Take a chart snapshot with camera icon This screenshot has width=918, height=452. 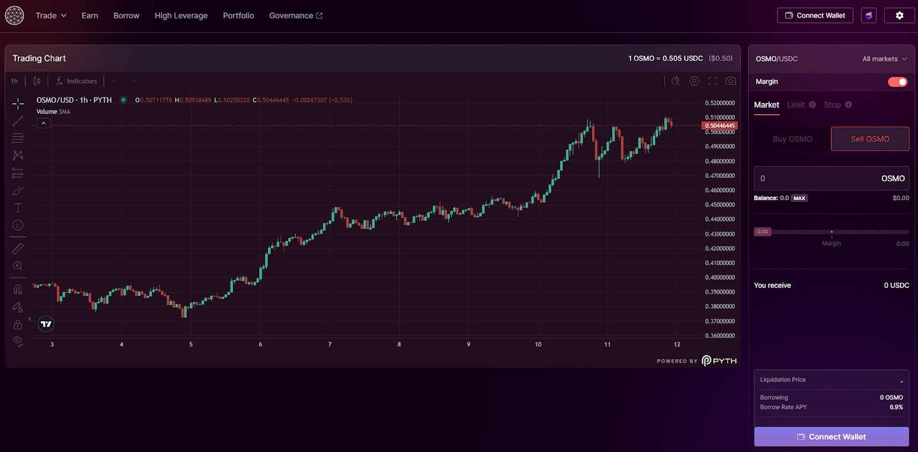click(x=730, y=81)
